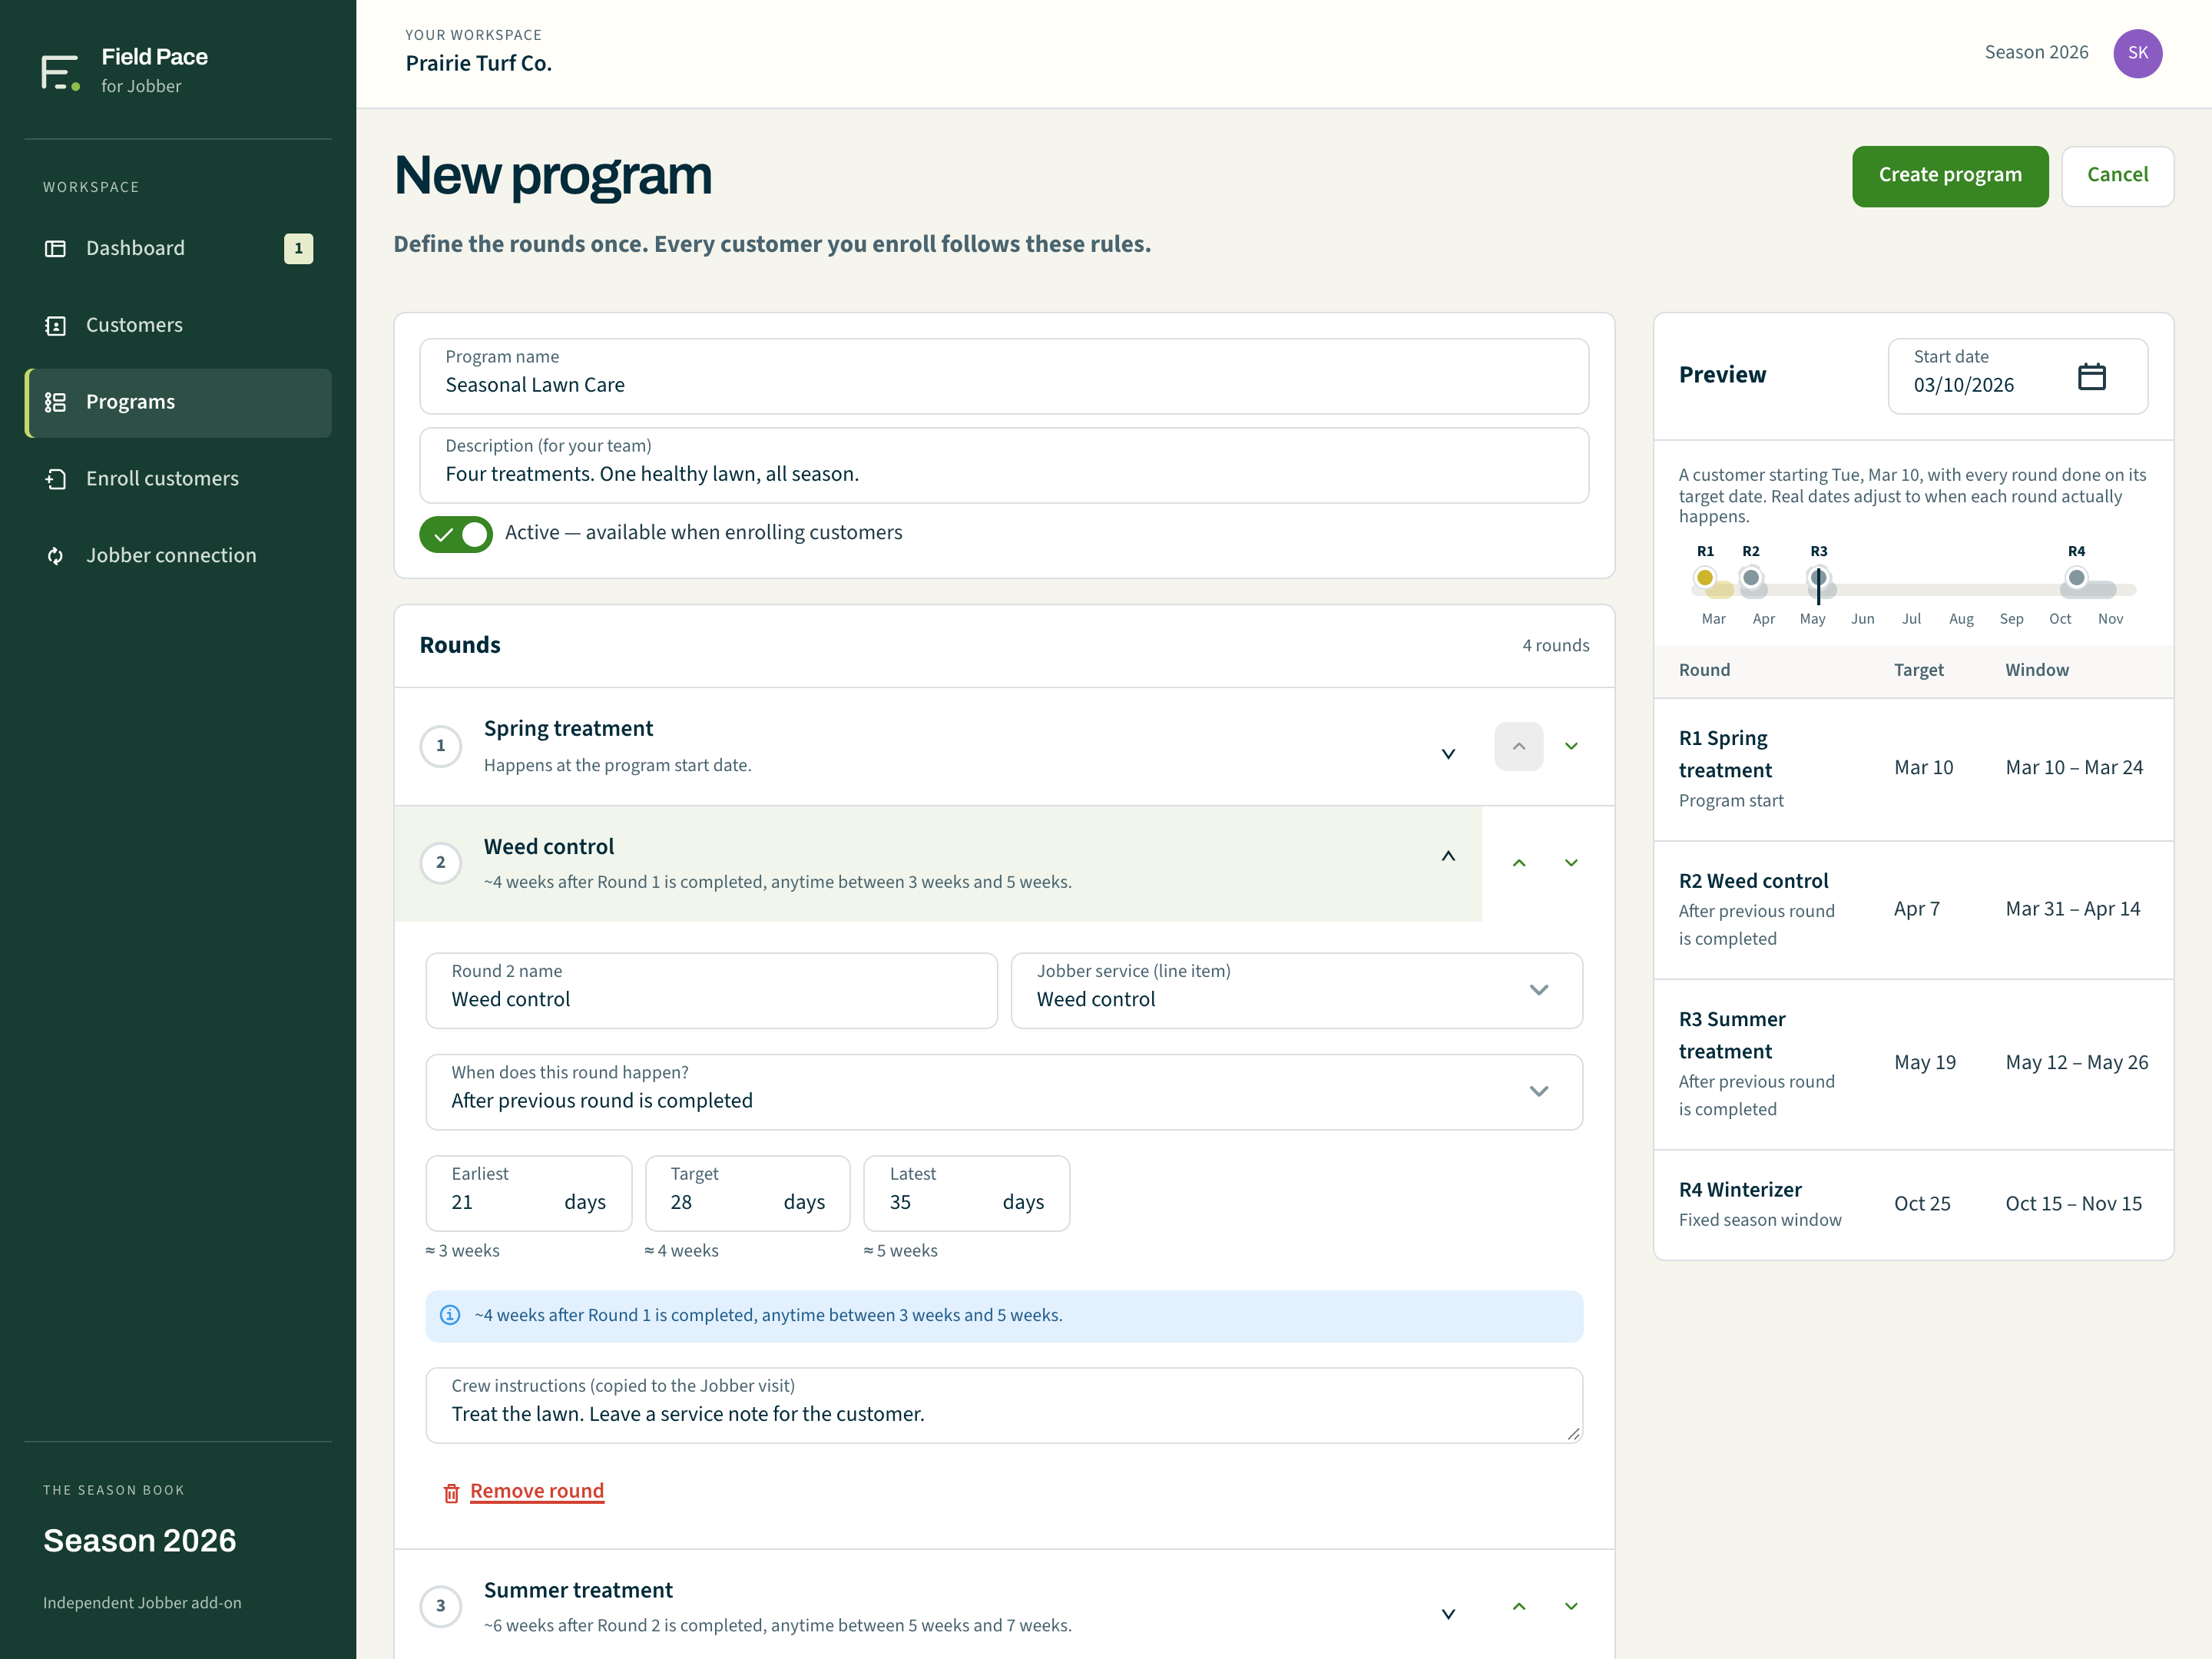Open Enroll customers page

(178, 479)
